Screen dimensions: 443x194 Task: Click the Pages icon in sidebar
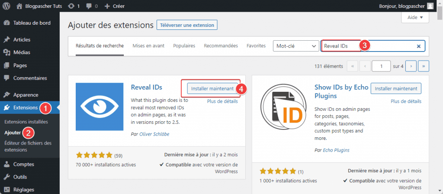pos(7,65)
